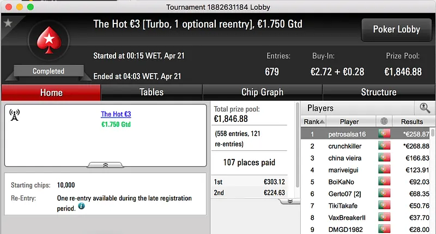Open The Hot €3 link
Image resolution: width=436 pixels, height=234 pixels.
(116, 114)
